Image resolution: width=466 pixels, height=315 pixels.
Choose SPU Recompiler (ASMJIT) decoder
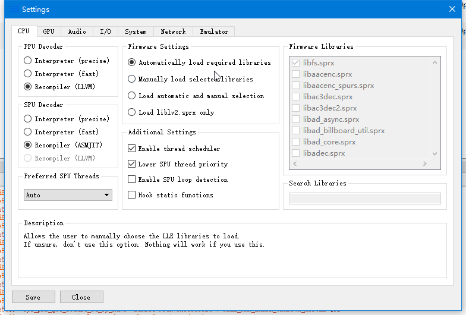pyautogui.click(x=63, y=145)
